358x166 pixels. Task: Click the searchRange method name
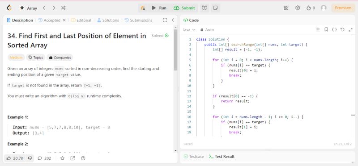[242, 45]
